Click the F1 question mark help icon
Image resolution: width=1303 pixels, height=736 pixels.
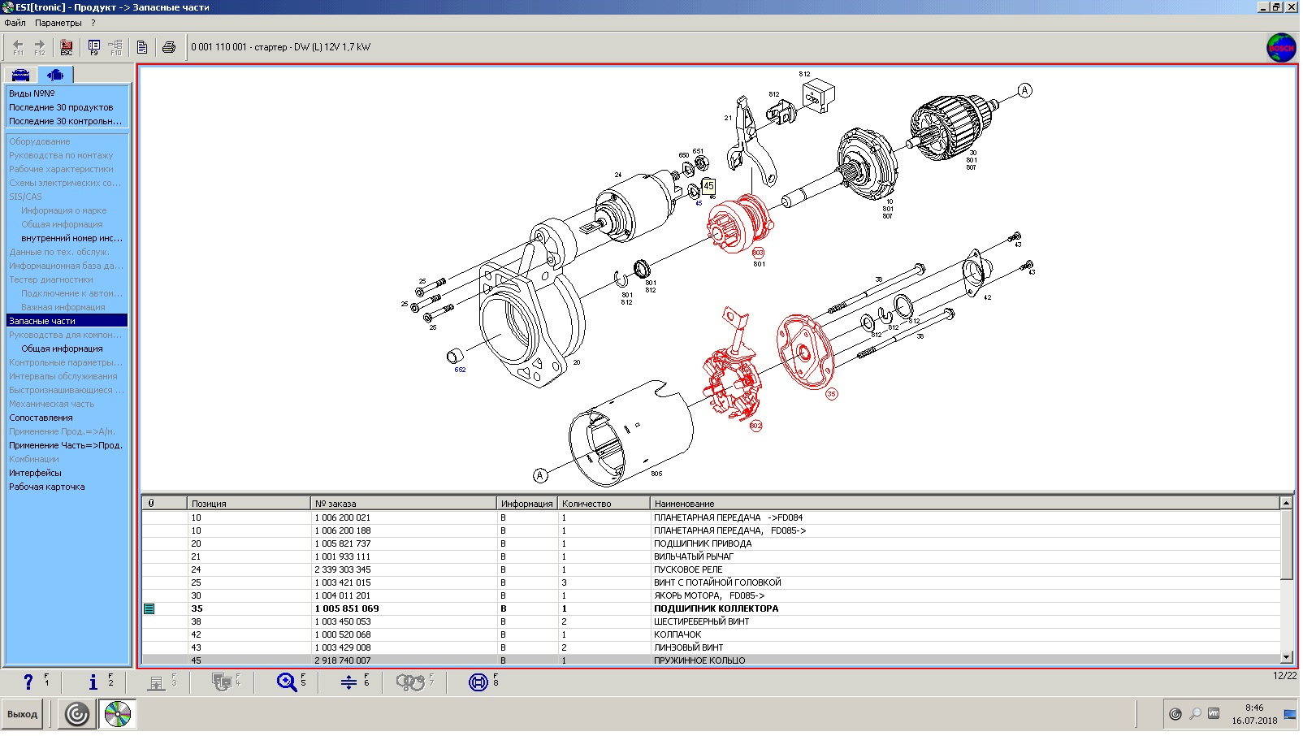coord(28,682)
